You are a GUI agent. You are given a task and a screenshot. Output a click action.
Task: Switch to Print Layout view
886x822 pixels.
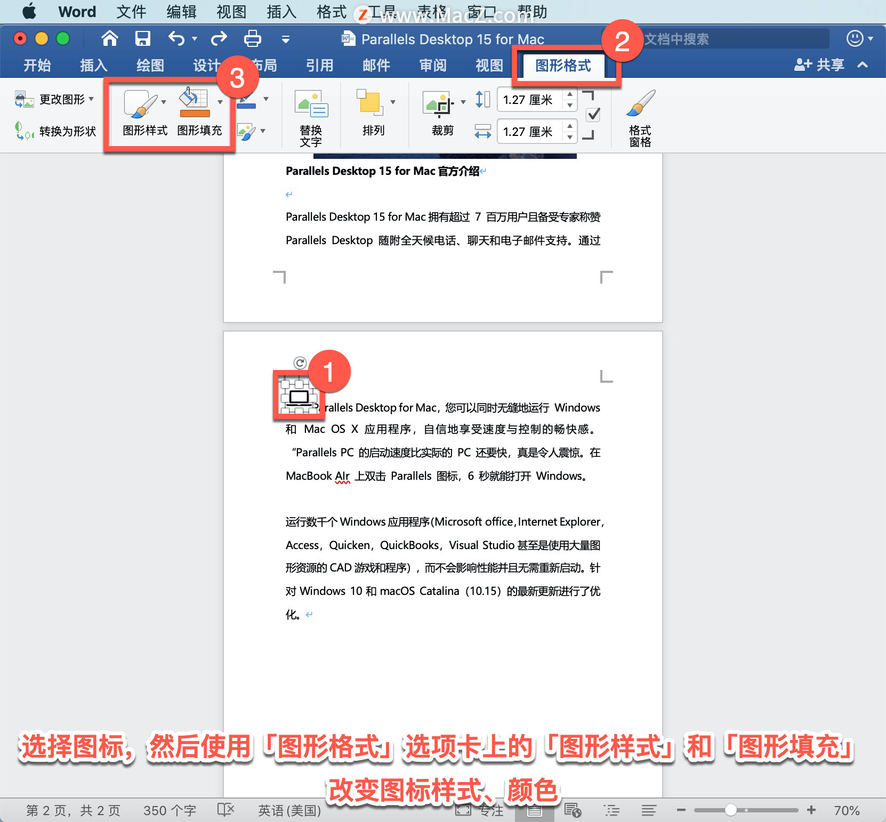click(x=535, y=810)
